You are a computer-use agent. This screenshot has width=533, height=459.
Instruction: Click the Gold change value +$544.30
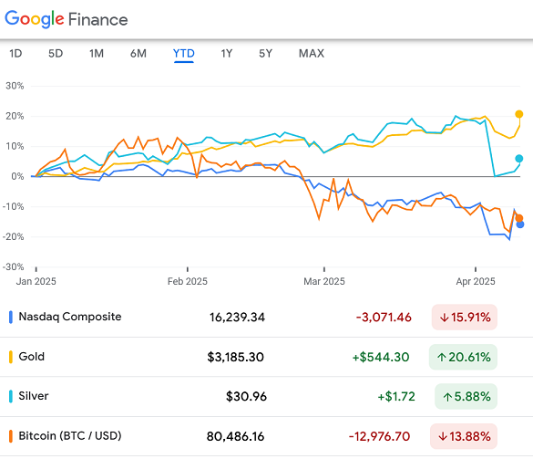point(381,357)
